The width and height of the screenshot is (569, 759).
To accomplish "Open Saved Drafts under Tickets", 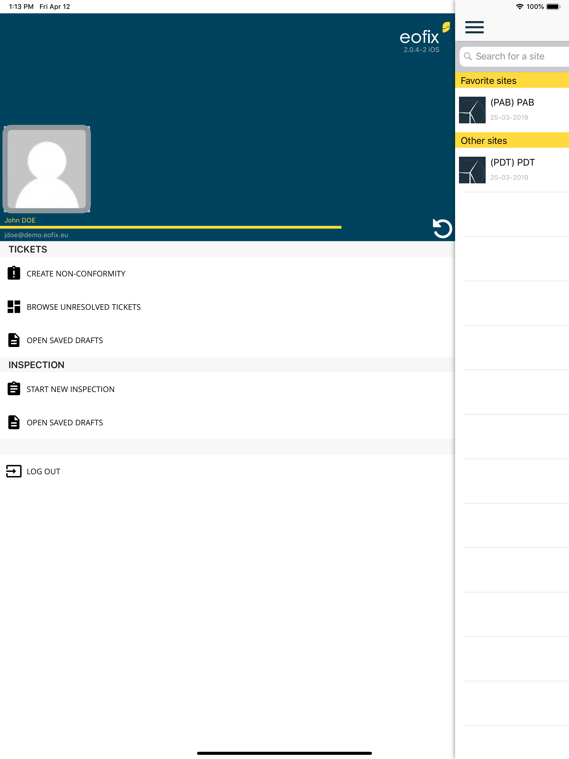I will pos(228,340).
